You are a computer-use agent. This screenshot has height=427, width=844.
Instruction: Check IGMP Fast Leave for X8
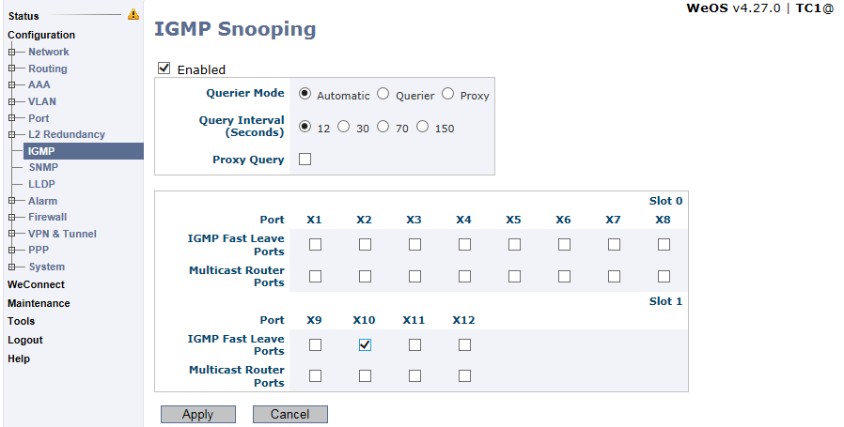click(664, 245)
